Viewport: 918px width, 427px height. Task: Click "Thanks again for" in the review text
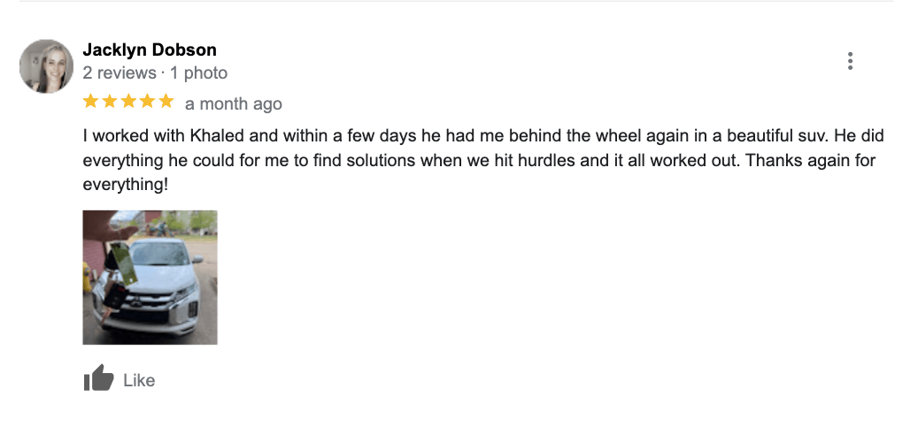tap(812, 160)
